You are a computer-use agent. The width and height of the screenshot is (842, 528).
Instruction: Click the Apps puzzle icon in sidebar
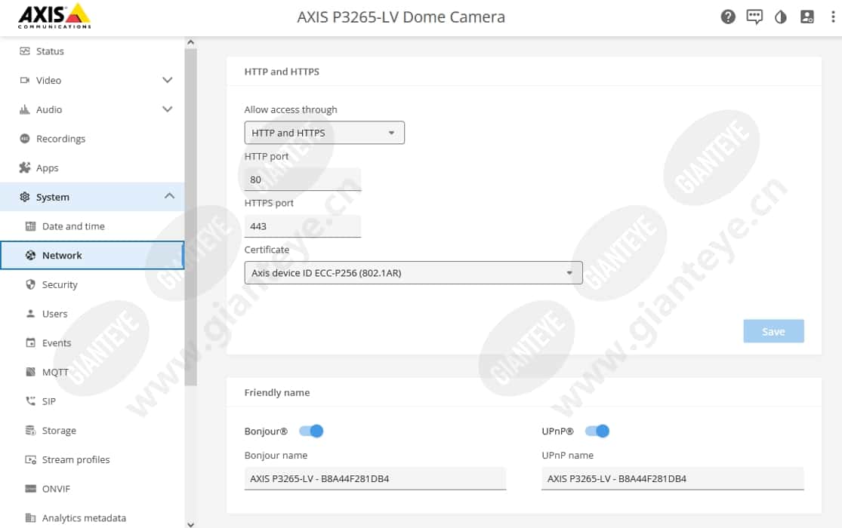click(x=25, y=168)
